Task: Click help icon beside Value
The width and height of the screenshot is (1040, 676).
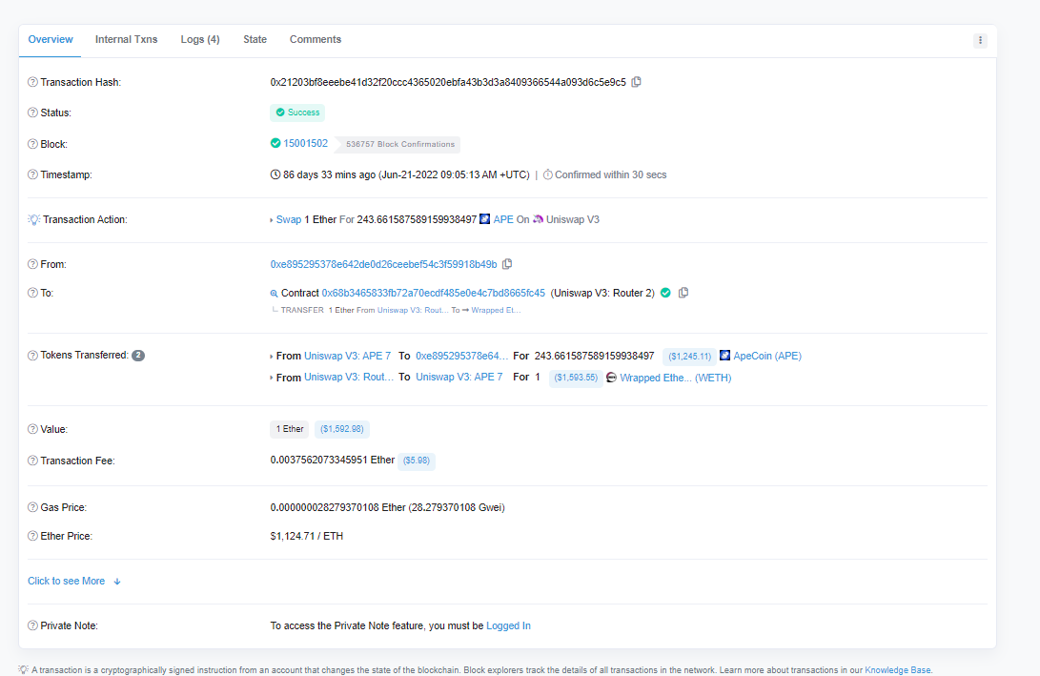Action: (32, 429)
